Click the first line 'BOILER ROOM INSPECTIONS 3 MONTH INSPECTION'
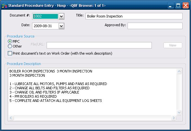Image resolution: width=191 pixels, height=131 pixels. coord(51,71)
